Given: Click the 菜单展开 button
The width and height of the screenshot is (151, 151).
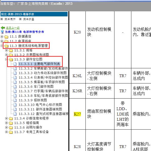Looking at the screenshot, I should point(10,19).
